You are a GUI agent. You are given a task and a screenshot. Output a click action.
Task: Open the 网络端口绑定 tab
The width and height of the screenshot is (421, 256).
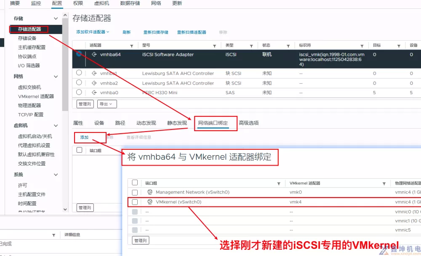(x=213, y=123)
